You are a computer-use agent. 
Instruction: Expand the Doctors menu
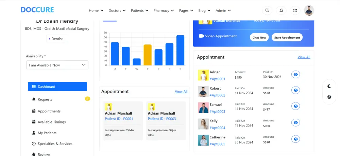click(x=117, y=11)
